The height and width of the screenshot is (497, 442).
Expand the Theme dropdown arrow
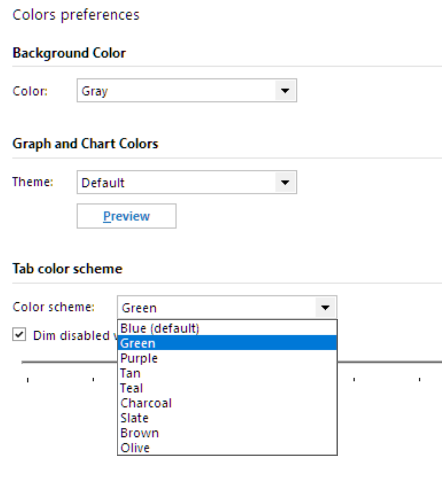click(285, 183)
